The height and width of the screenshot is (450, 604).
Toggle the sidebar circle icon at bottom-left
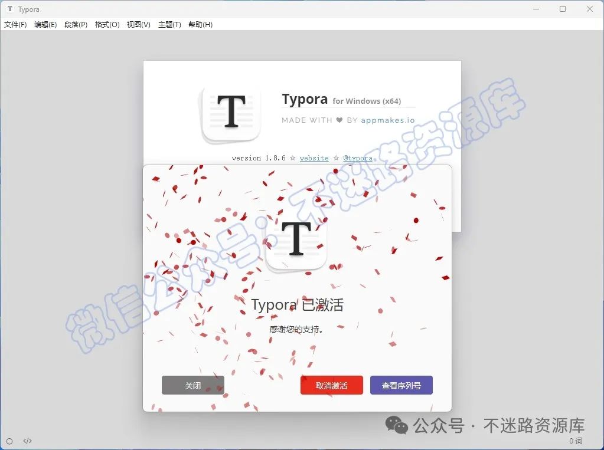[9, 441]
